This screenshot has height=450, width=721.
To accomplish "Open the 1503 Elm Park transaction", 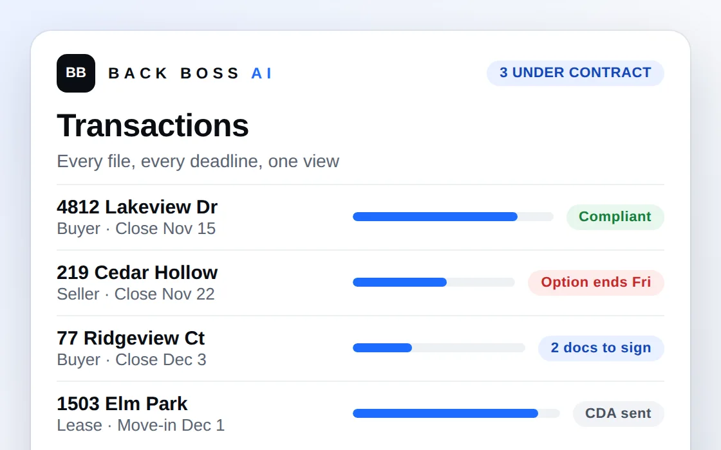I will (122, 404).
